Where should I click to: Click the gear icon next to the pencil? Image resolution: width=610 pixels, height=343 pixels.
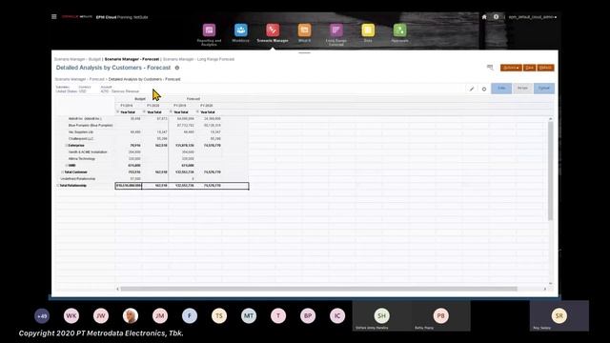click(484, 89)
